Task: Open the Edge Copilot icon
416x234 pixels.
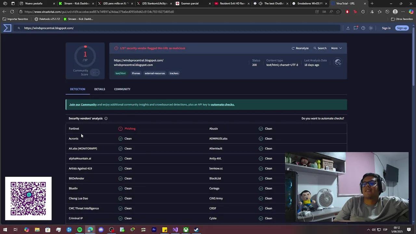Action: pyautogui.click(x=411, y=12)
